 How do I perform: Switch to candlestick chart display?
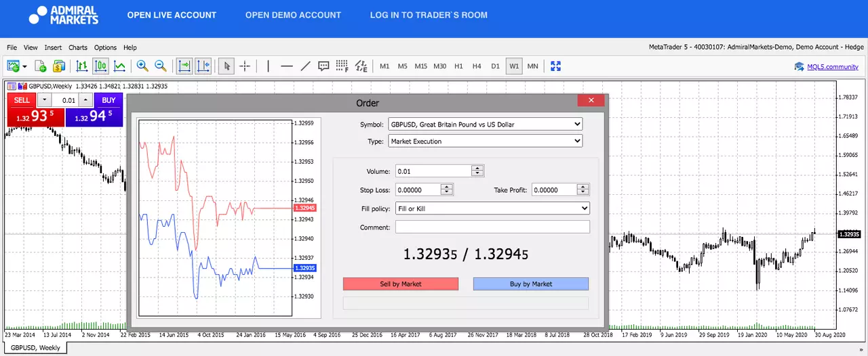coord(100,66)
